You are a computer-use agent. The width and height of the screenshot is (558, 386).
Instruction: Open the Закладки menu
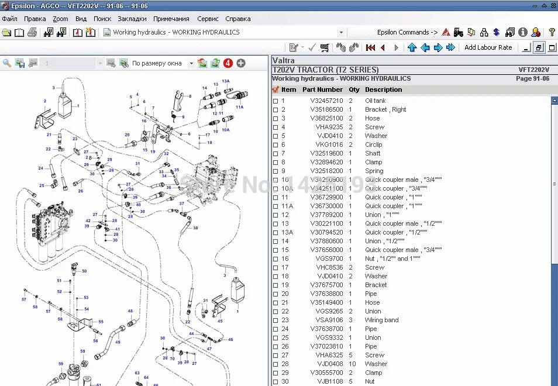[132, 19]
